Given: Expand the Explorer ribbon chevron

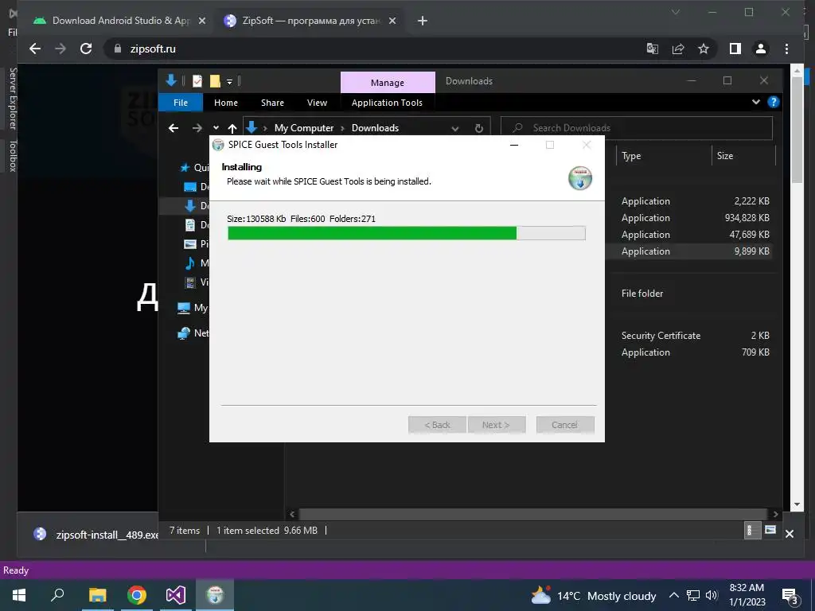Looking at the screenshot, I should pos(756,103).
